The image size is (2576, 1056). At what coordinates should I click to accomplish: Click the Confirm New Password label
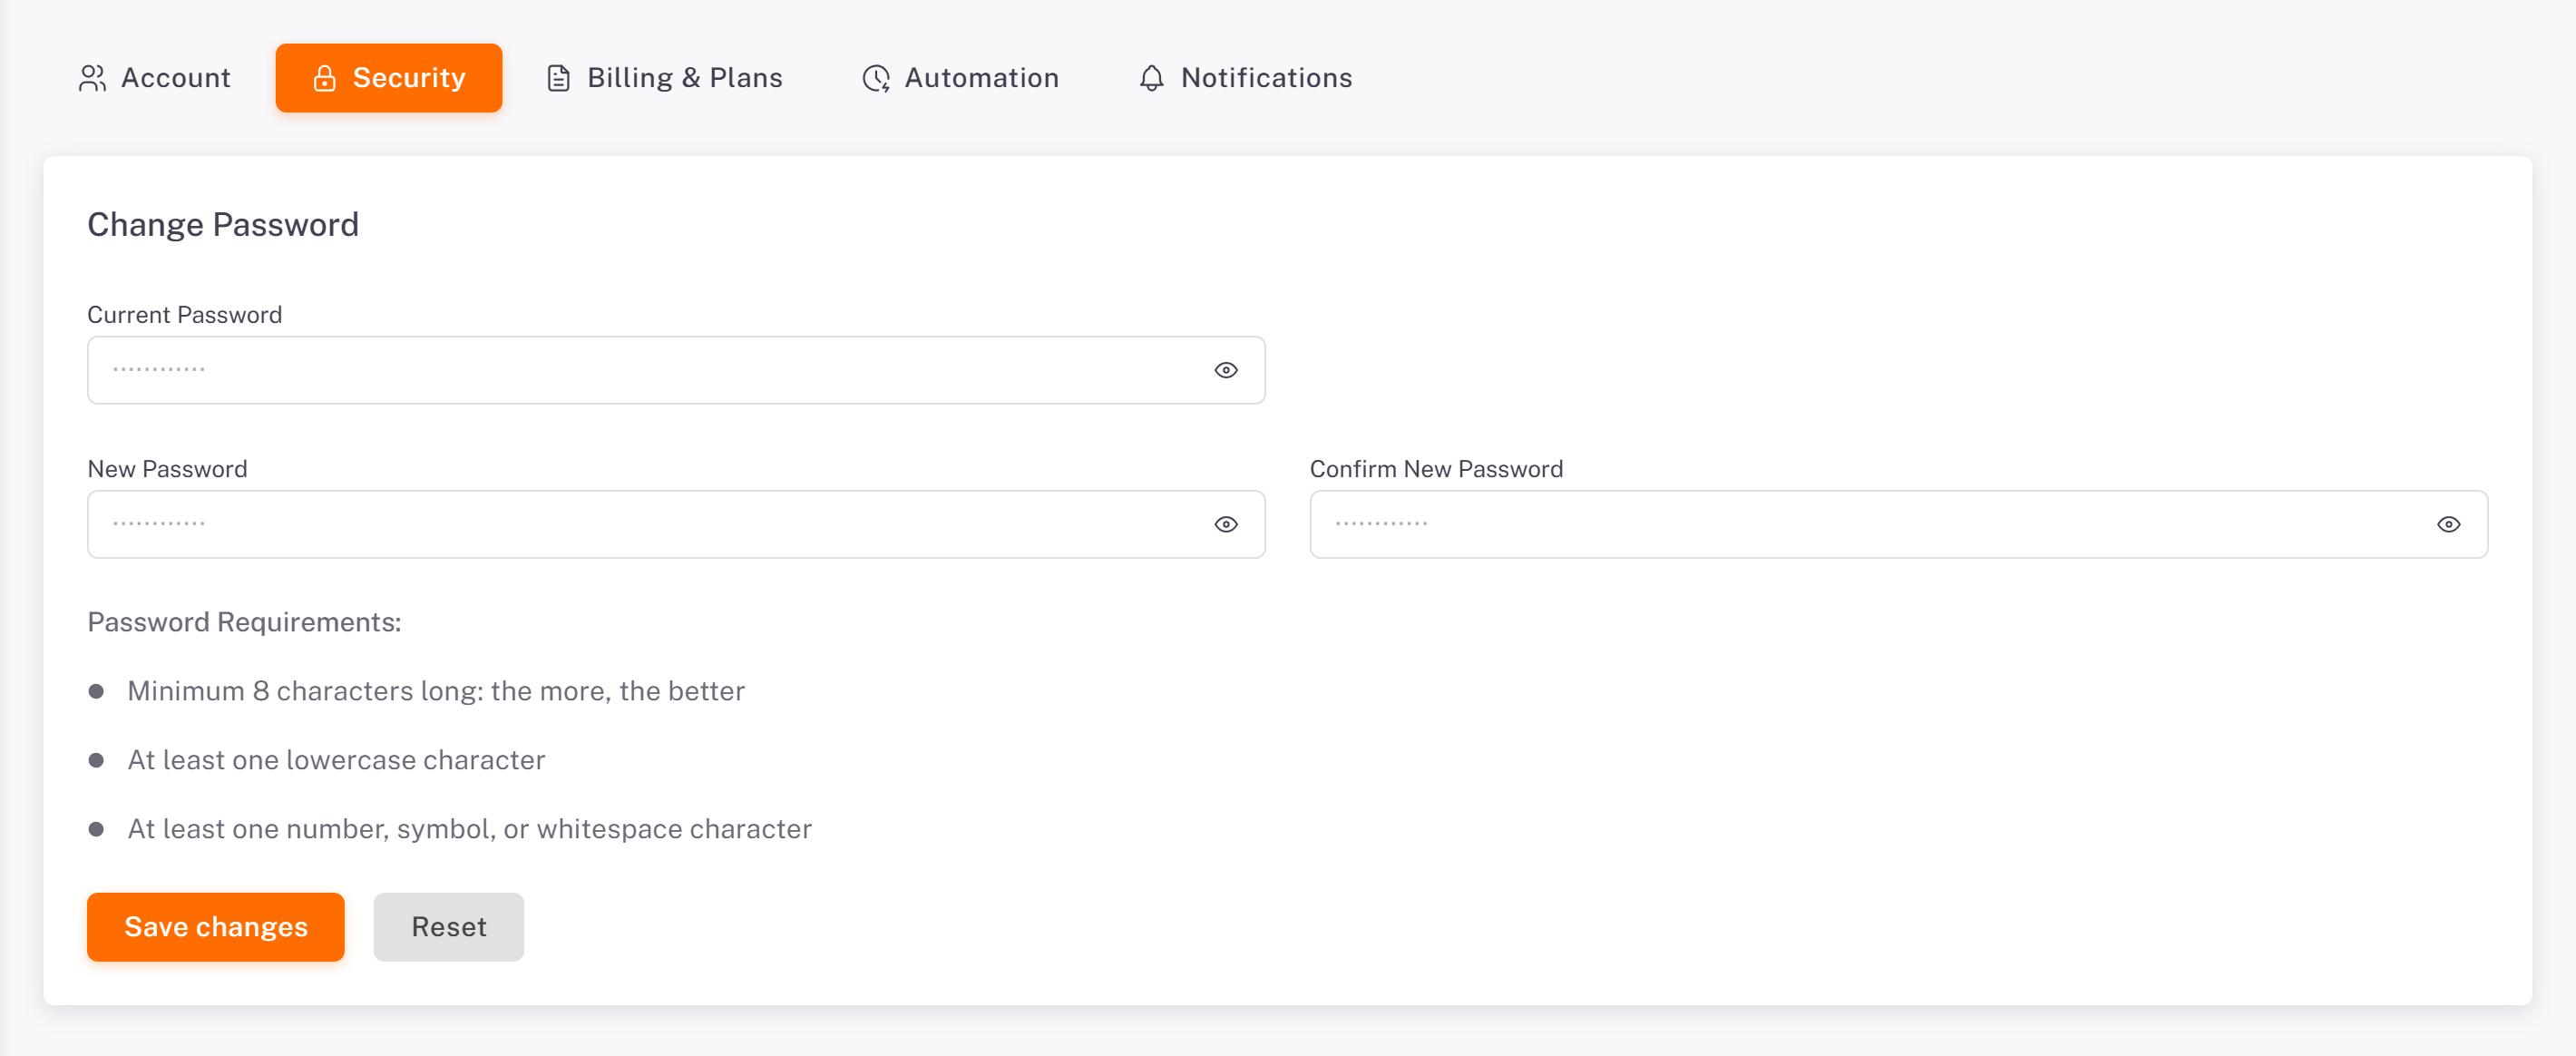click(1436, 469)
